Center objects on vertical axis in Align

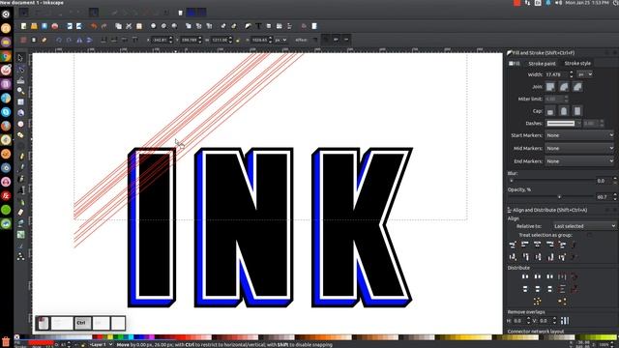tap(538, 245)
